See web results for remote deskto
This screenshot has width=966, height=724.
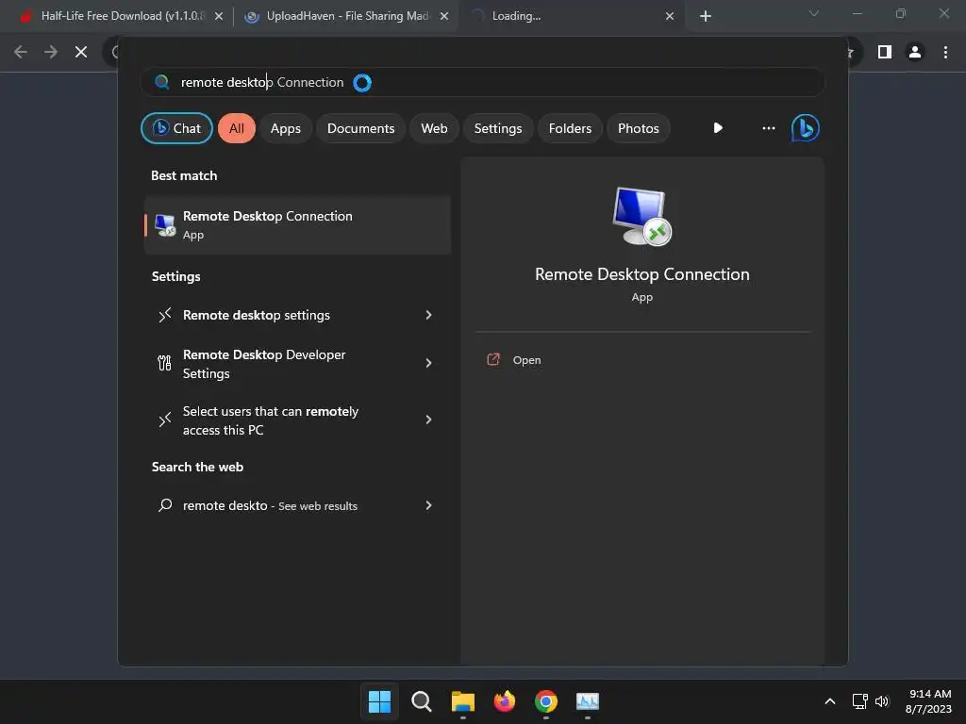297,505
